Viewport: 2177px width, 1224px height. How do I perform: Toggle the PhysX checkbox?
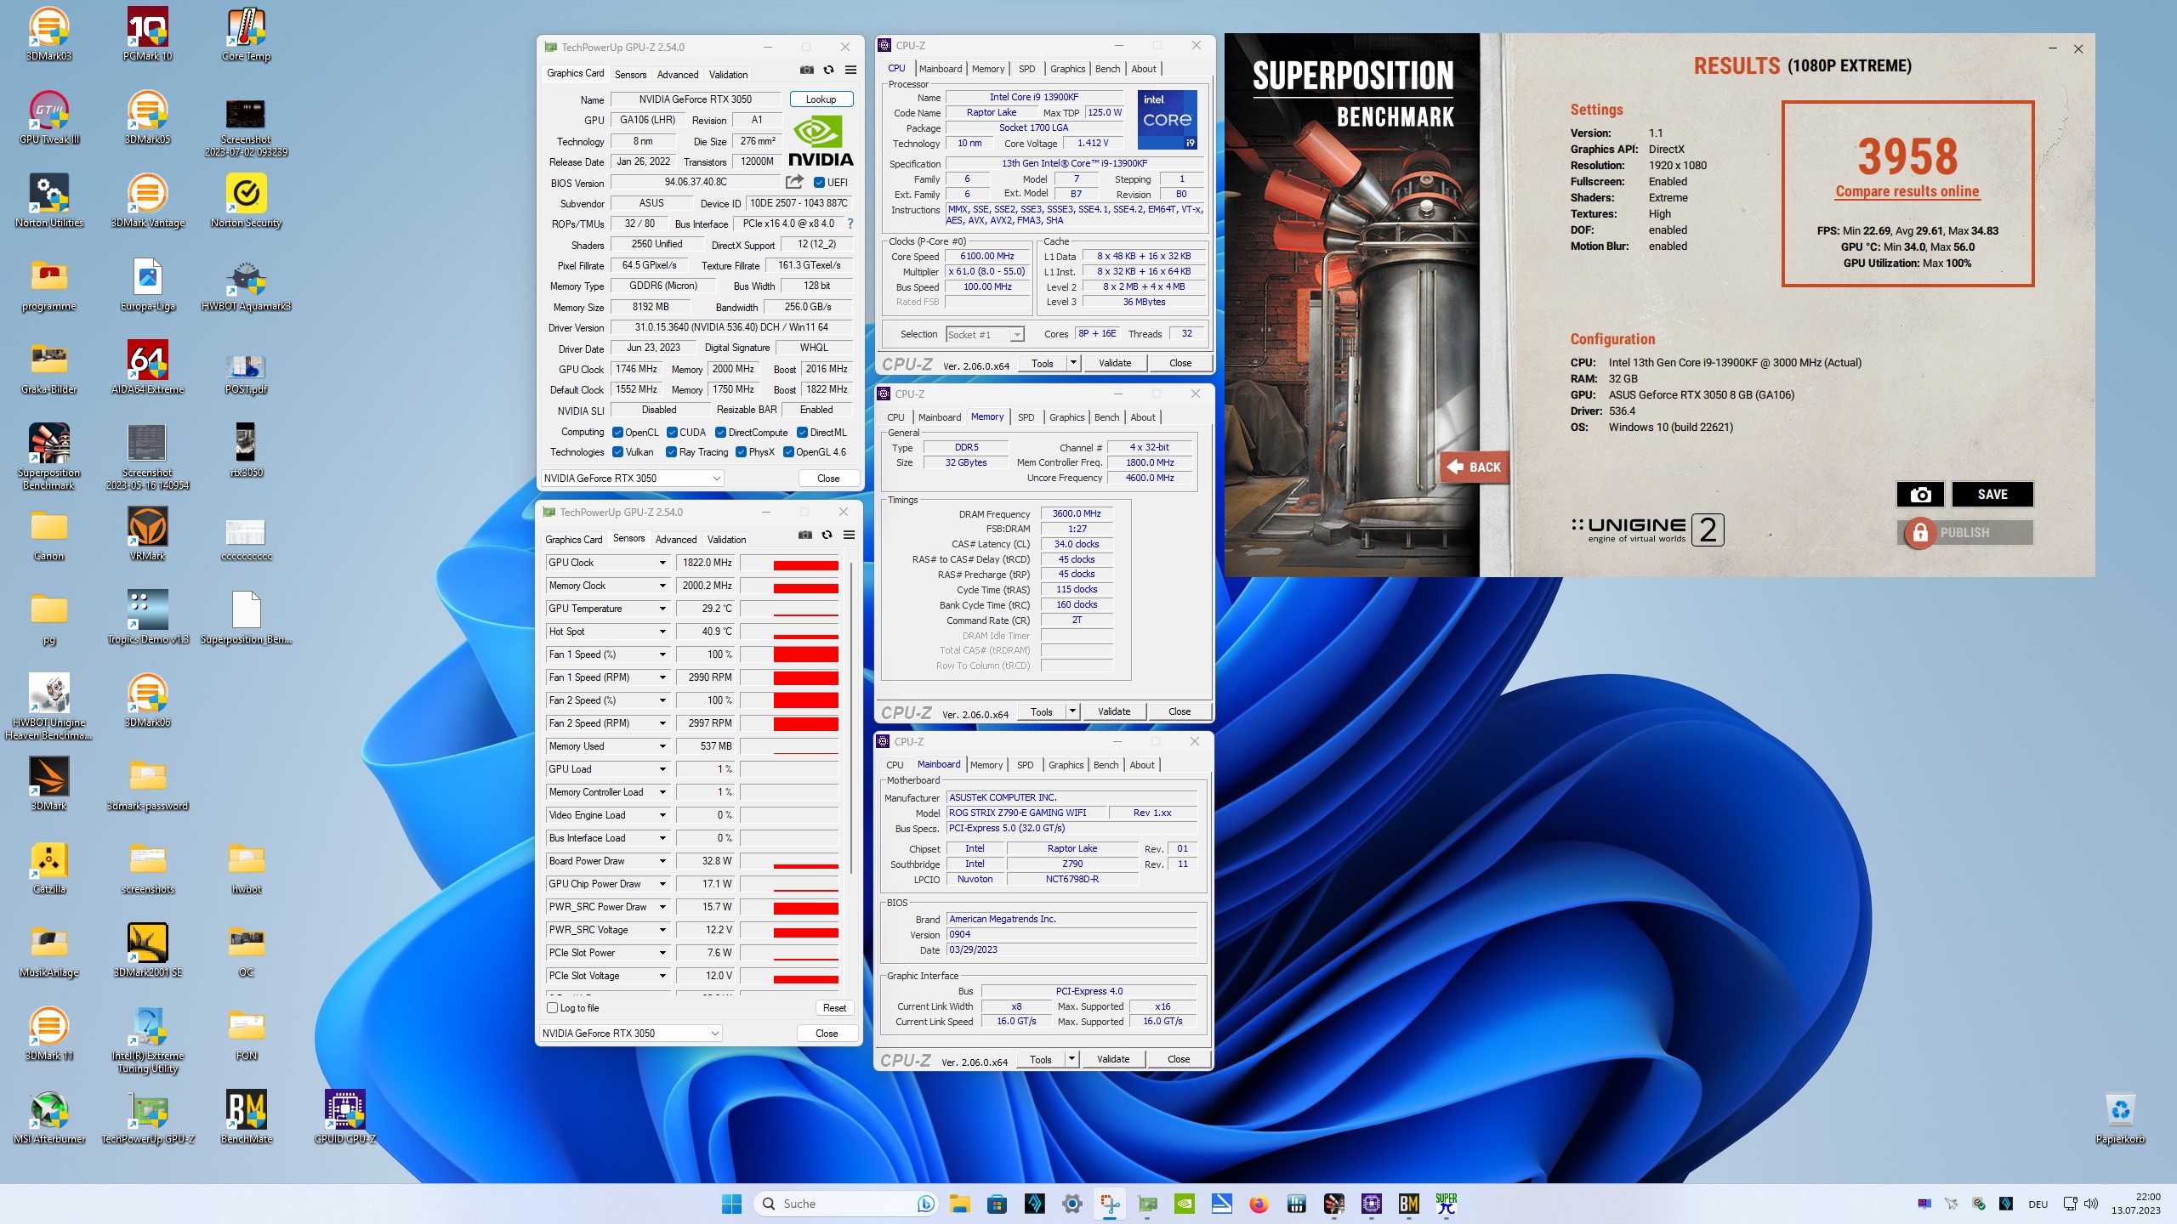point(741,452)
